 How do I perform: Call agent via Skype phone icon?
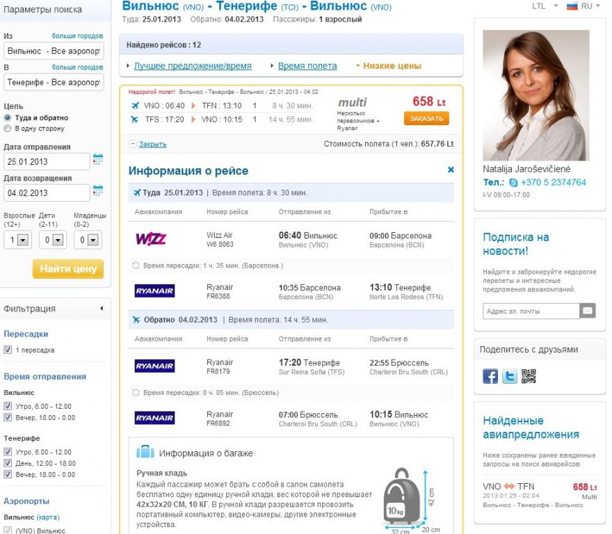click(x=513, y=183)
